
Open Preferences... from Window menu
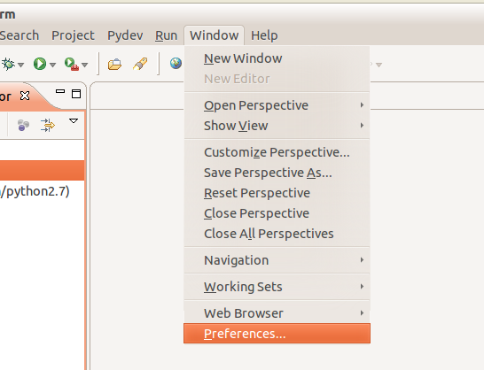point(277,334)
